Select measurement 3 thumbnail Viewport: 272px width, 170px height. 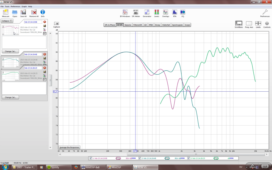point(10,76)
